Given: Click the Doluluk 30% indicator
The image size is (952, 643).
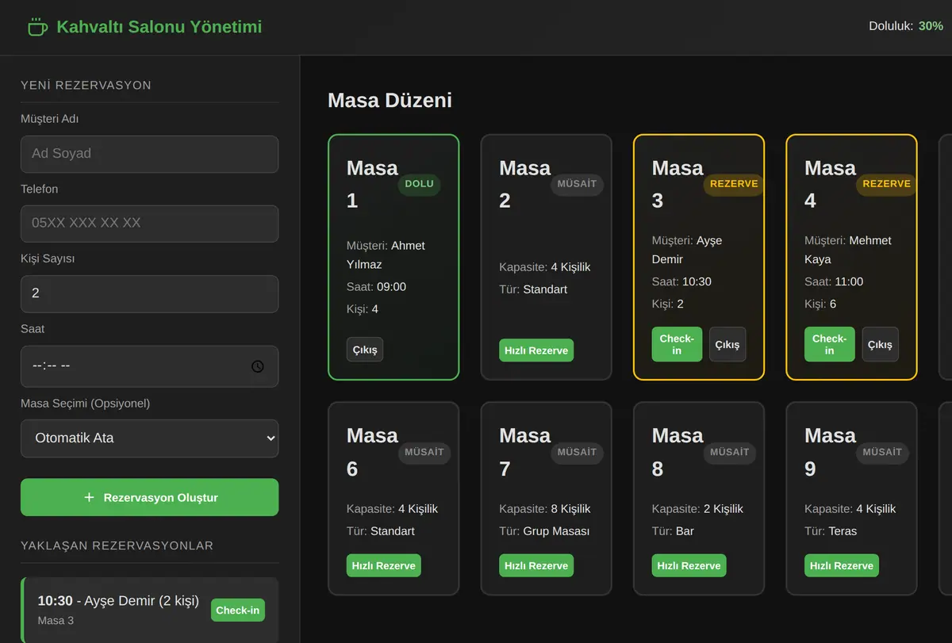Looking at the screenshot, I should [x=906, y=26].
